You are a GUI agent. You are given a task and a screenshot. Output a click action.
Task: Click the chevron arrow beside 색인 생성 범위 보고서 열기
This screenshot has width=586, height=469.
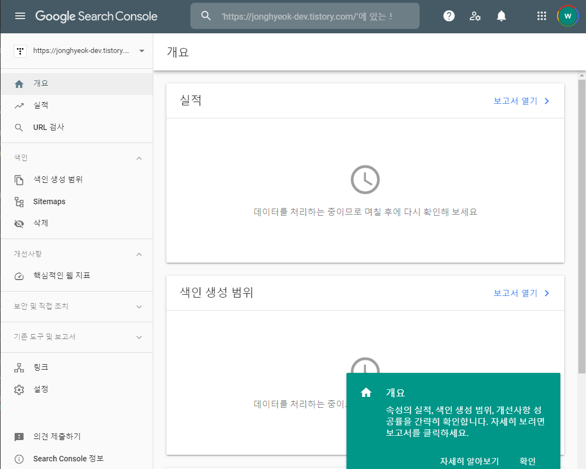(547, 293)
